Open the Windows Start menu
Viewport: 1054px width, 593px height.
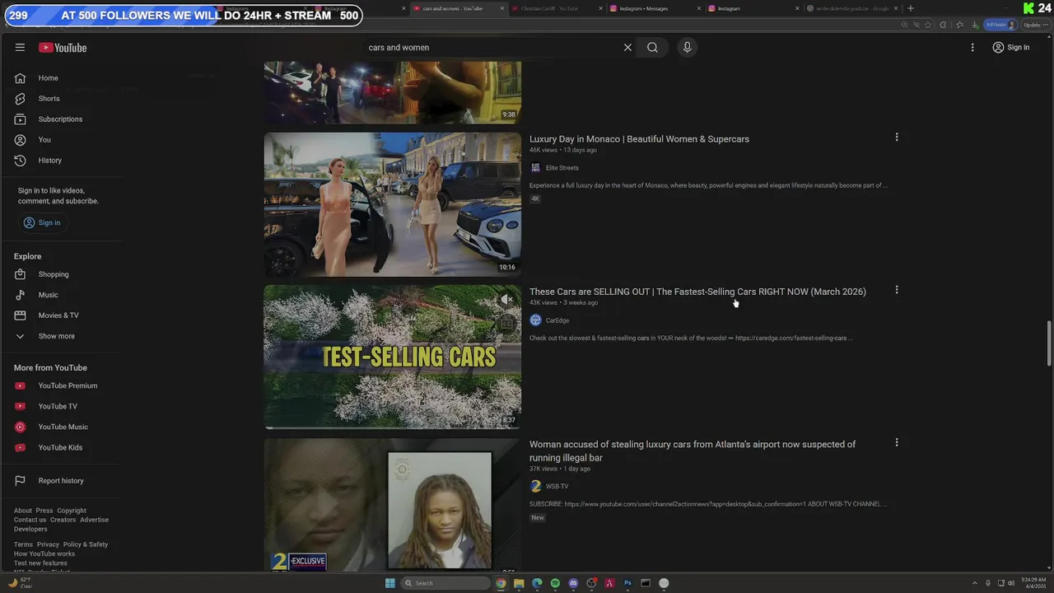(390, 583)
